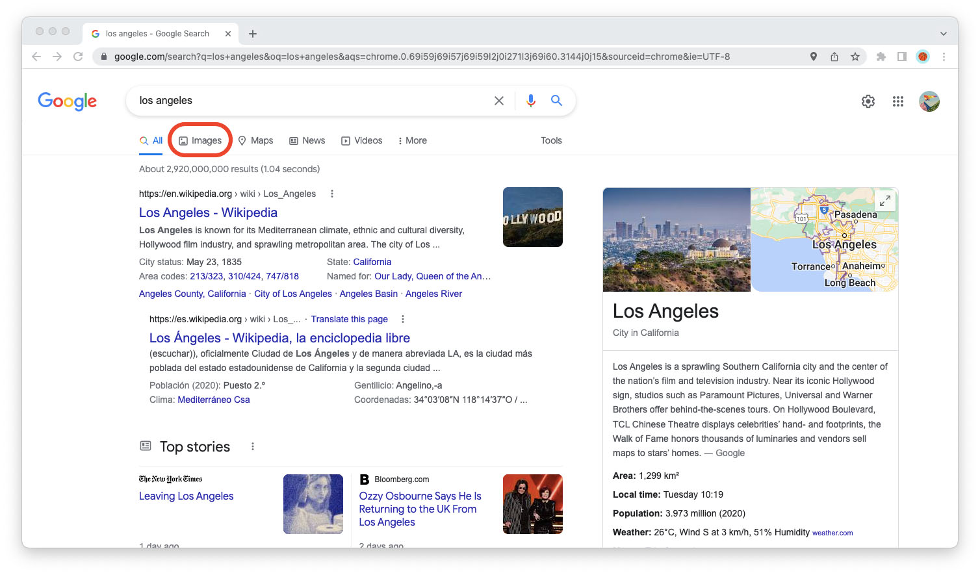Close the los angeles Google Search tab
The image size is (980, 575).
228,34
